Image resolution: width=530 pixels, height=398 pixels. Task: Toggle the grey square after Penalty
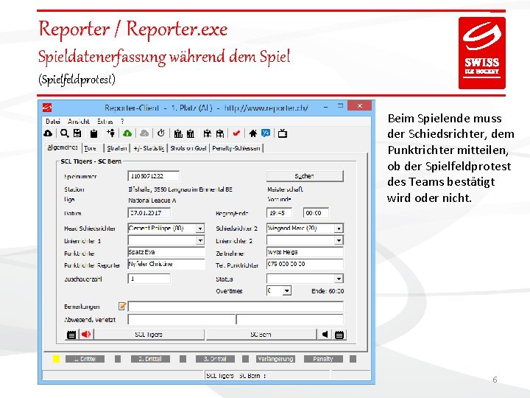pos(353,359)
